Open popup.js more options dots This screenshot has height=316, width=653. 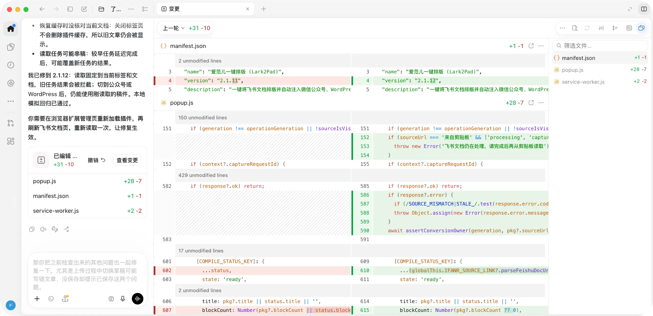point(541,103)
